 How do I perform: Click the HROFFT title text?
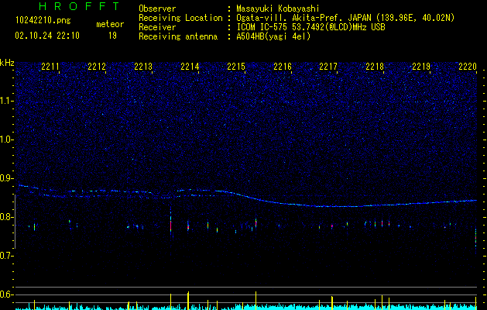pos(80,6)
